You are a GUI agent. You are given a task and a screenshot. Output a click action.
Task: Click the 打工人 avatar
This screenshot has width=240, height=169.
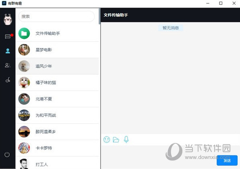(24, 164)
